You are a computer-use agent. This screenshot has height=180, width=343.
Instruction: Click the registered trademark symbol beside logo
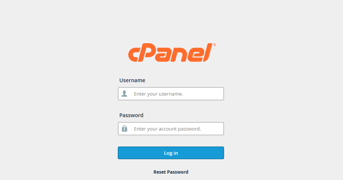215,45
